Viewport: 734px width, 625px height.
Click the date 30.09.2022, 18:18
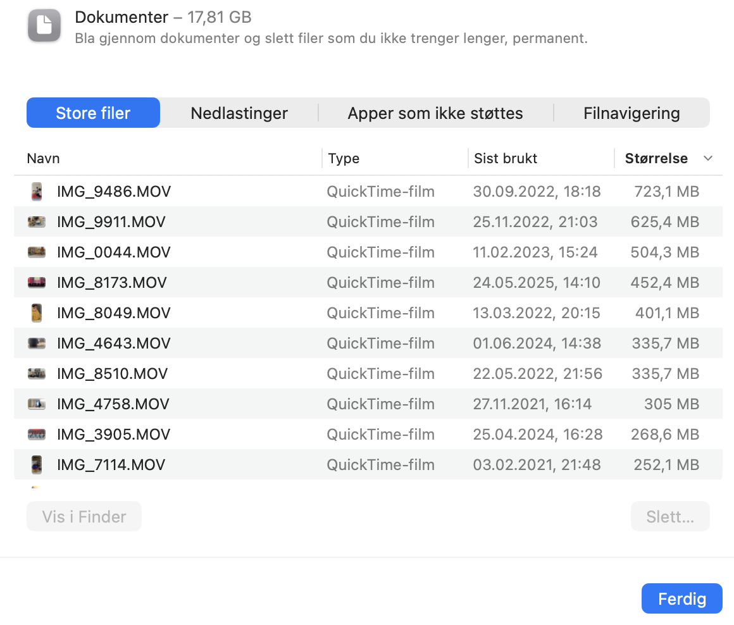coord(537,191)
